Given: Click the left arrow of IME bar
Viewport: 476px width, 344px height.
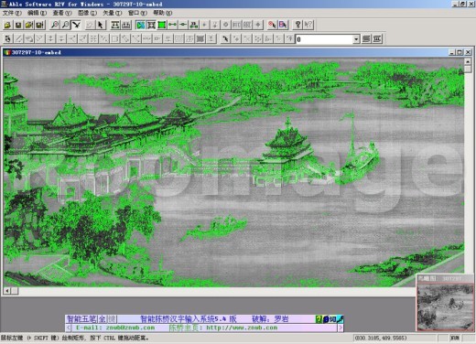Looking at the screenshot, I should pyautogui.click(x=69, y=328).
